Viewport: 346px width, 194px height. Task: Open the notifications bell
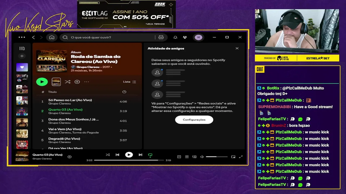coord(175,37)
